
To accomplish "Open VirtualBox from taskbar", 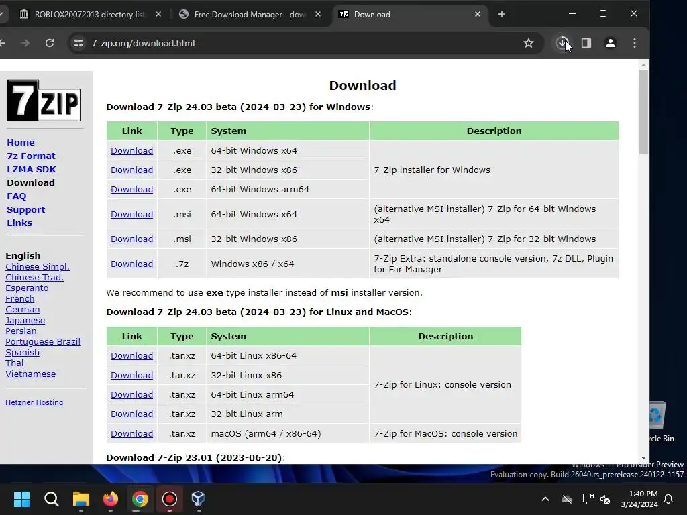I will 198,499.
